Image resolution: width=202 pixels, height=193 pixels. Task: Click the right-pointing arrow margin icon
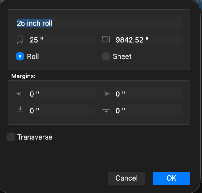tap(19, 94)
